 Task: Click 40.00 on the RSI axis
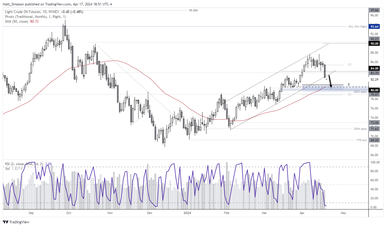pos(374,189)
